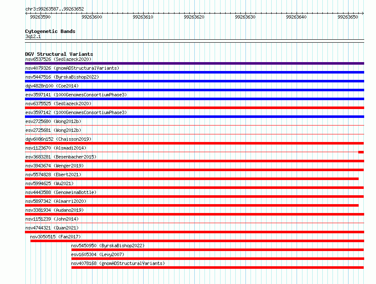Open esv3597141 (1000GenomesConsortiumPhase3) label
Image resolution: width=376 pixels, height=284 pixels.
point(76,95)
